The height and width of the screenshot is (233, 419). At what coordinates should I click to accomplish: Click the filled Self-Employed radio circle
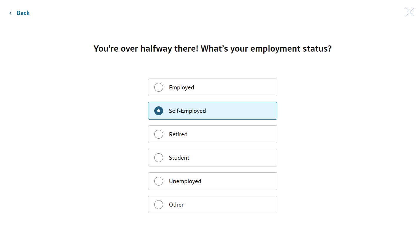coord(159,111)
